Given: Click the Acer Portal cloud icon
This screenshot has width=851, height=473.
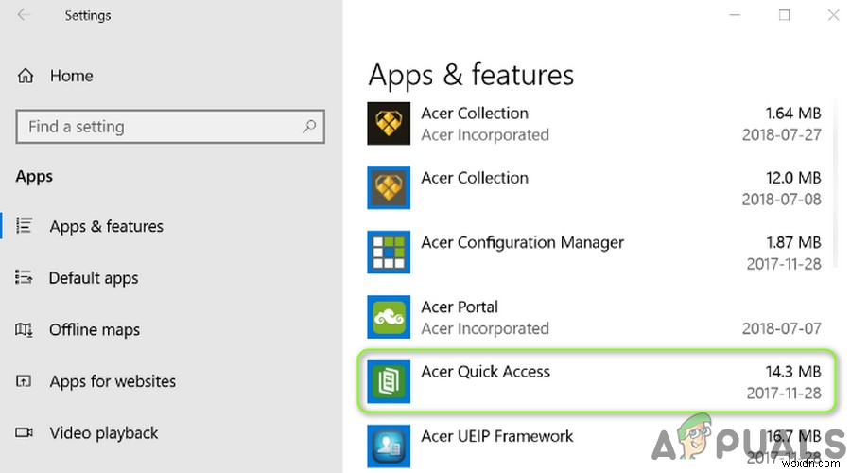Looking at the screenshot, I should tap(389, 317).
